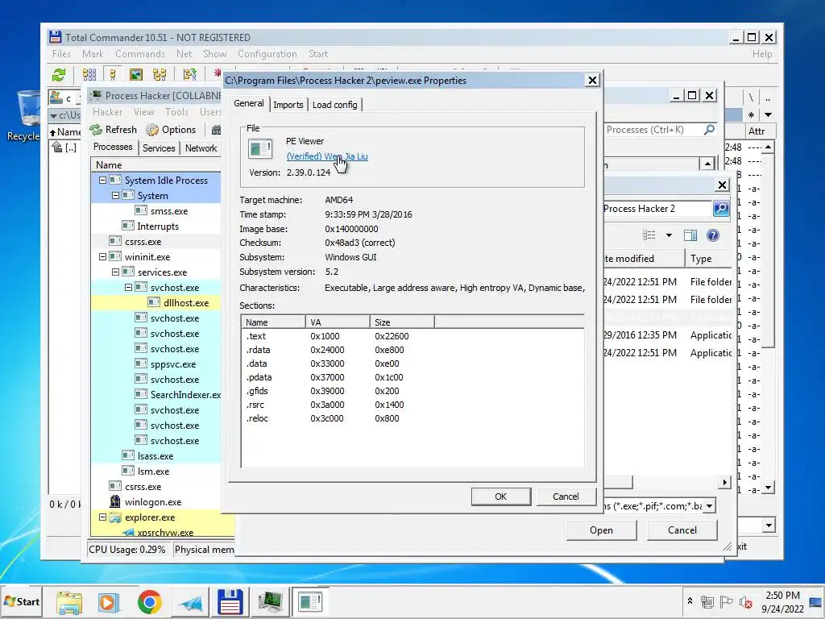Click the VA column header
This screenshot has height=619, width=825.
(338, 322)
